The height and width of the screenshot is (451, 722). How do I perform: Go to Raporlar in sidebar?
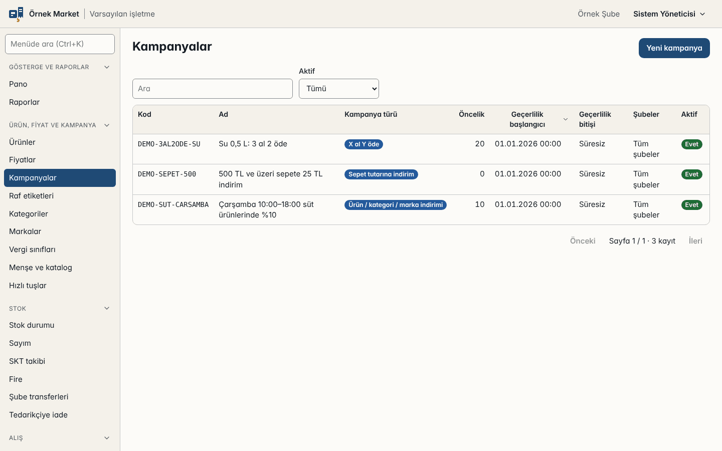tap(60, 102)
